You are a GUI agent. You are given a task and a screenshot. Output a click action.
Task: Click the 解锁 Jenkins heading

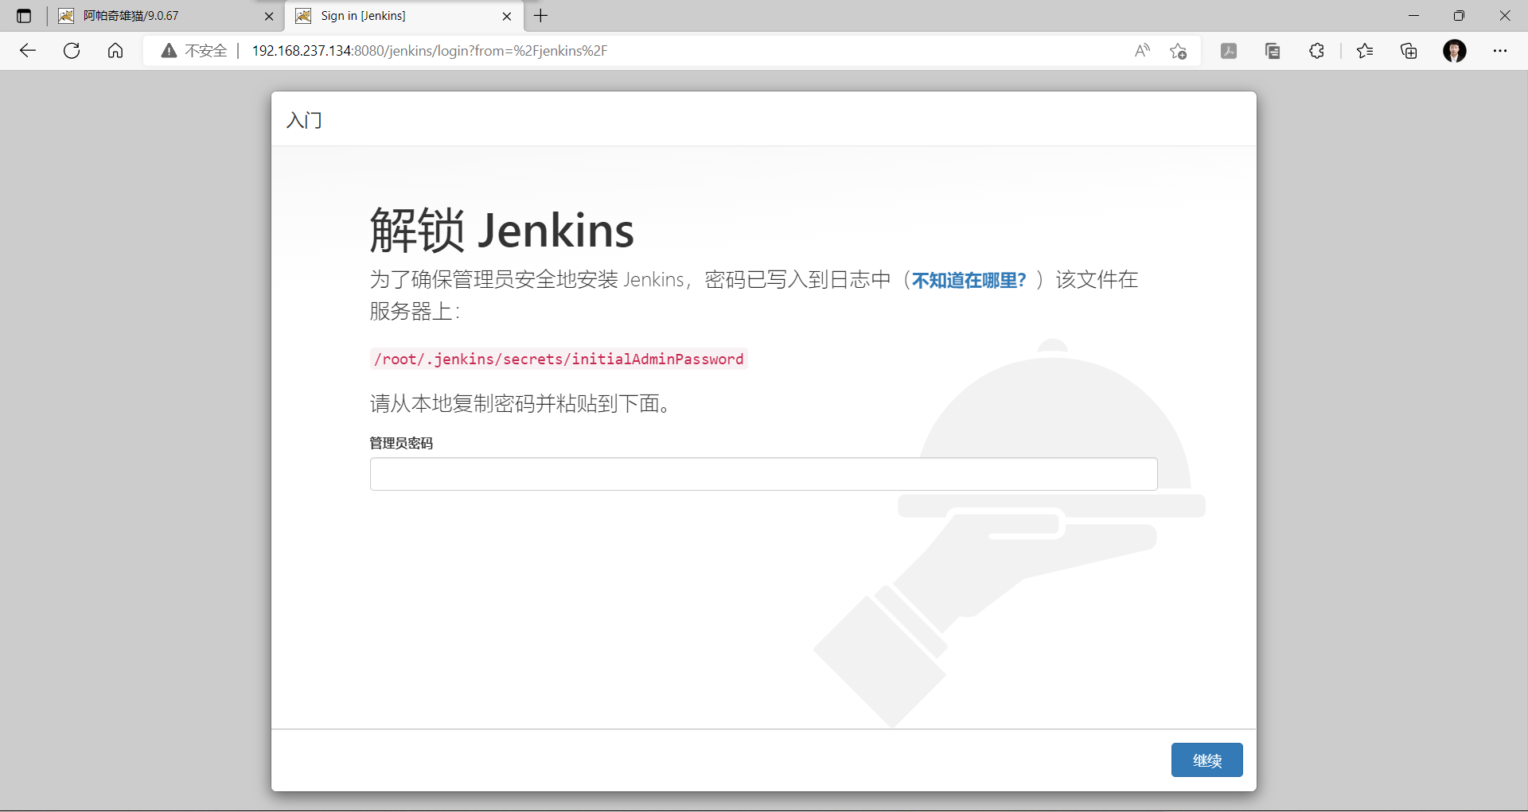501,231
